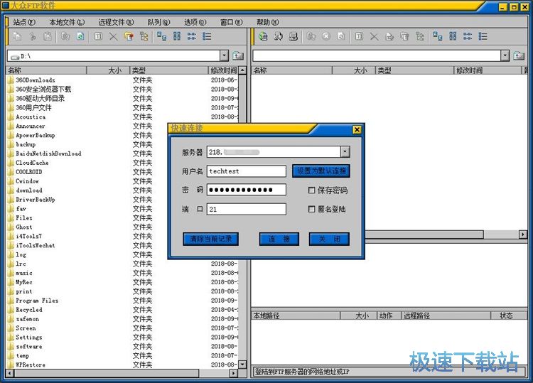Click the paste clipboard icon in local toolbar
This screenshot has height=383, width=533.
pyautogui.click(x=48, y=36)
